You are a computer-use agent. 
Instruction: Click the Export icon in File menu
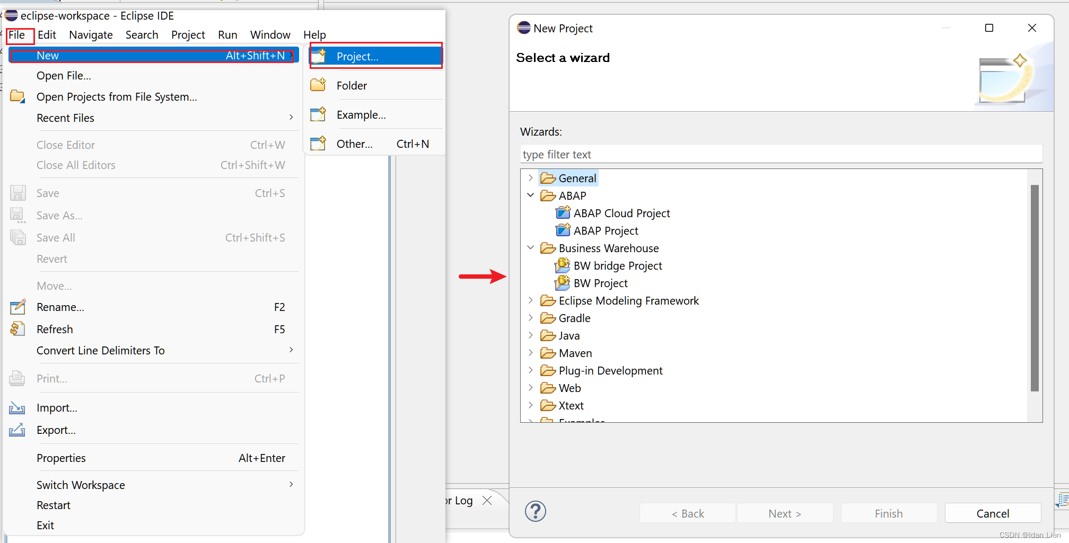(x=17, y=430)
